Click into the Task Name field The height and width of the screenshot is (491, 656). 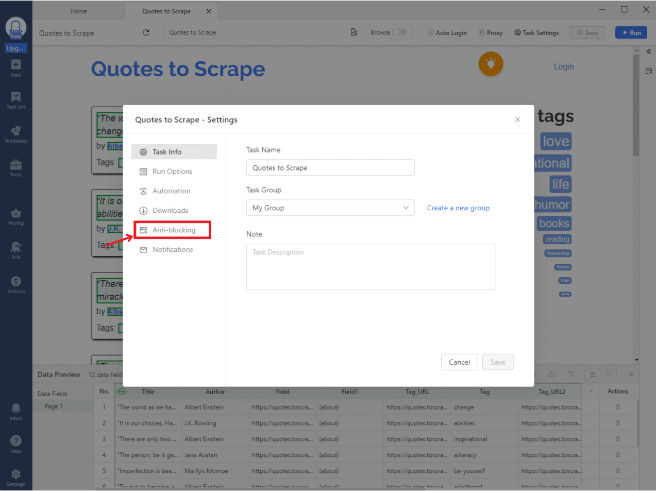330,168
